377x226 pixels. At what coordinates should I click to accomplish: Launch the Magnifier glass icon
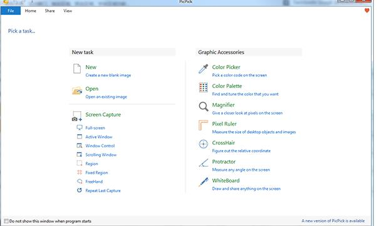pos(204,106)
